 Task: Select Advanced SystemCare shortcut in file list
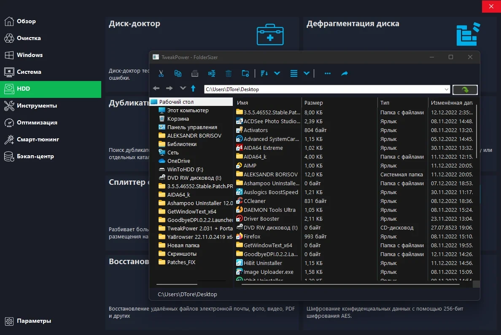(x=268, y=139)
